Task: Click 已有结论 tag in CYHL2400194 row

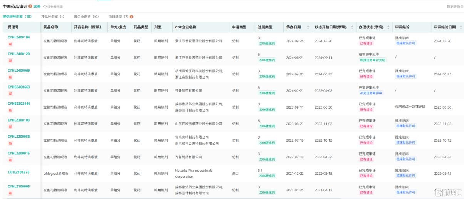Action: pos(366,43)
